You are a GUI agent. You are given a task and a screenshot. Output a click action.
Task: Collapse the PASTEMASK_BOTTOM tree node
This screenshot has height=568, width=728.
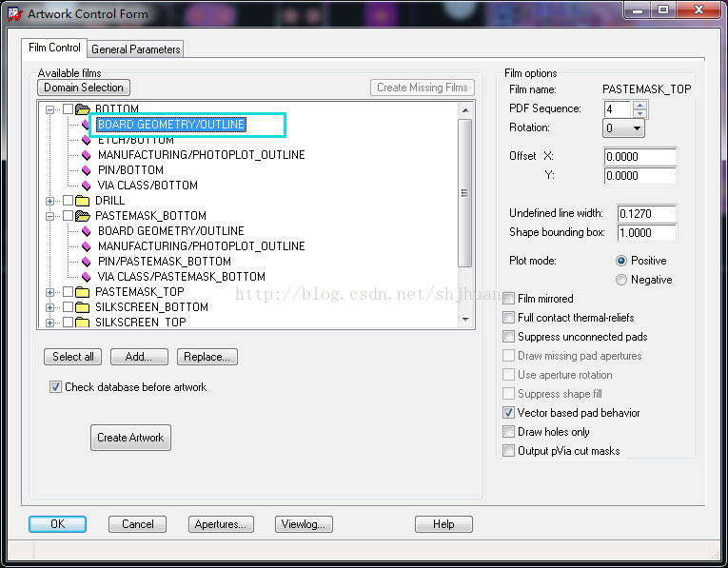pyautogui.click(x=50, y=216)
